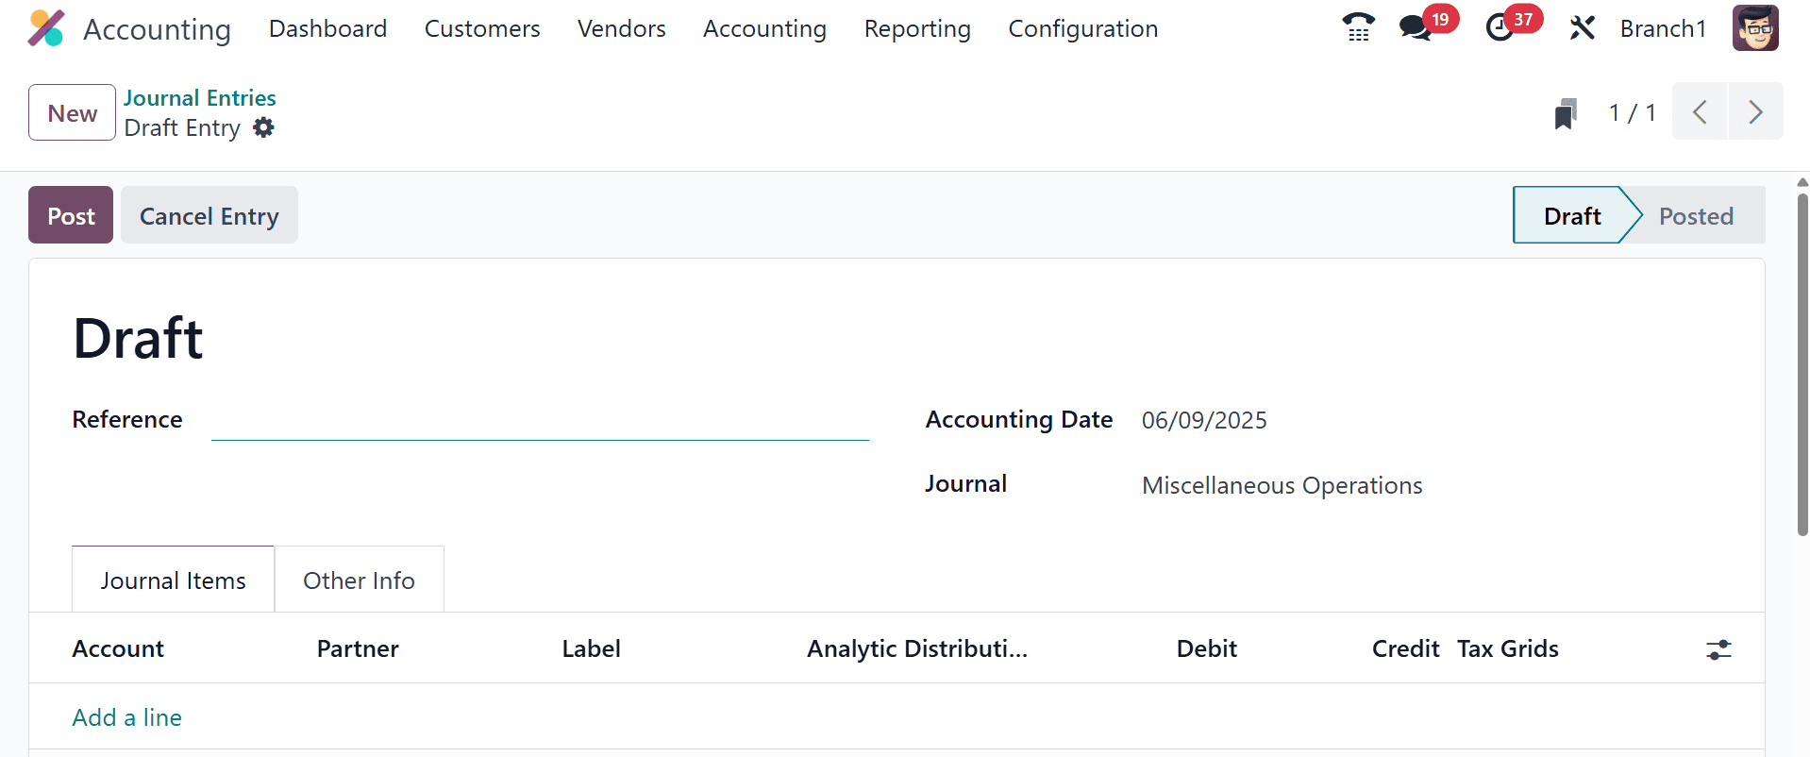Click the Partner column header
Screen dimensions: 1810x757
pyautogui.click(x=358, y=648)
